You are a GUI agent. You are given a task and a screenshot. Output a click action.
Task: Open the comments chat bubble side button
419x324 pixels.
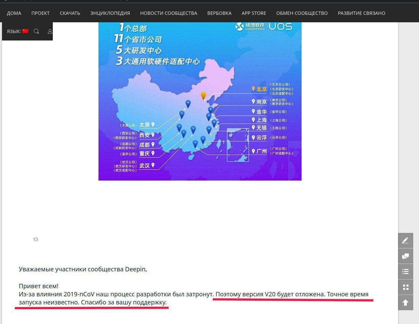pos(405,256)
